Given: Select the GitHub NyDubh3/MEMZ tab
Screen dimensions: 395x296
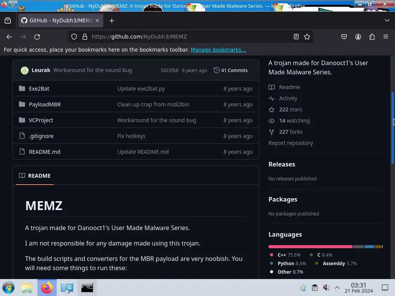Looking at the screenshot, I should [x=61, y=20].
